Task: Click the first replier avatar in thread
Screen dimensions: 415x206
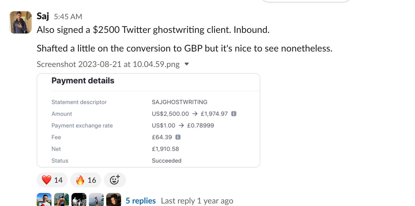Action: click(44, 200)
